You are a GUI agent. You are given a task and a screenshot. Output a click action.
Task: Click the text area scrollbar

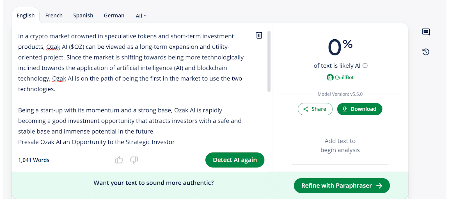point(269,62)
